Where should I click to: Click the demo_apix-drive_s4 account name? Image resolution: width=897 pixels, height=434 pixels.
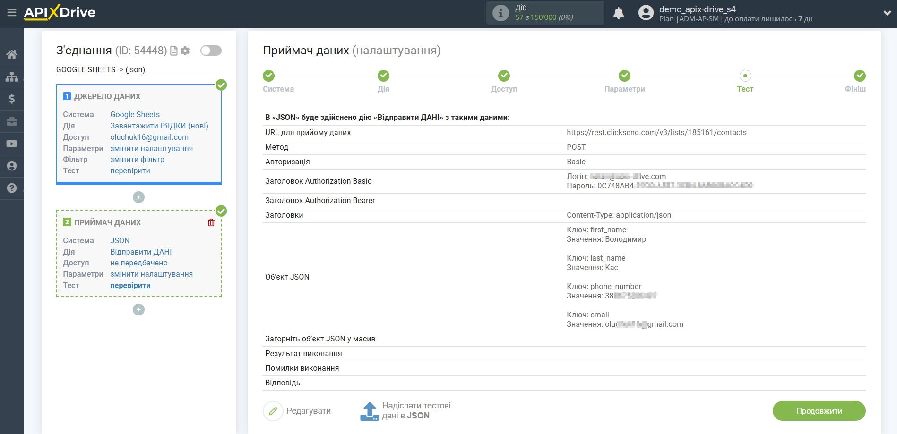click(x=697, y=9)
